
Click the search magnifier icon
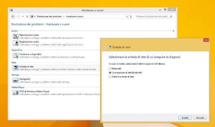point(171,17)
